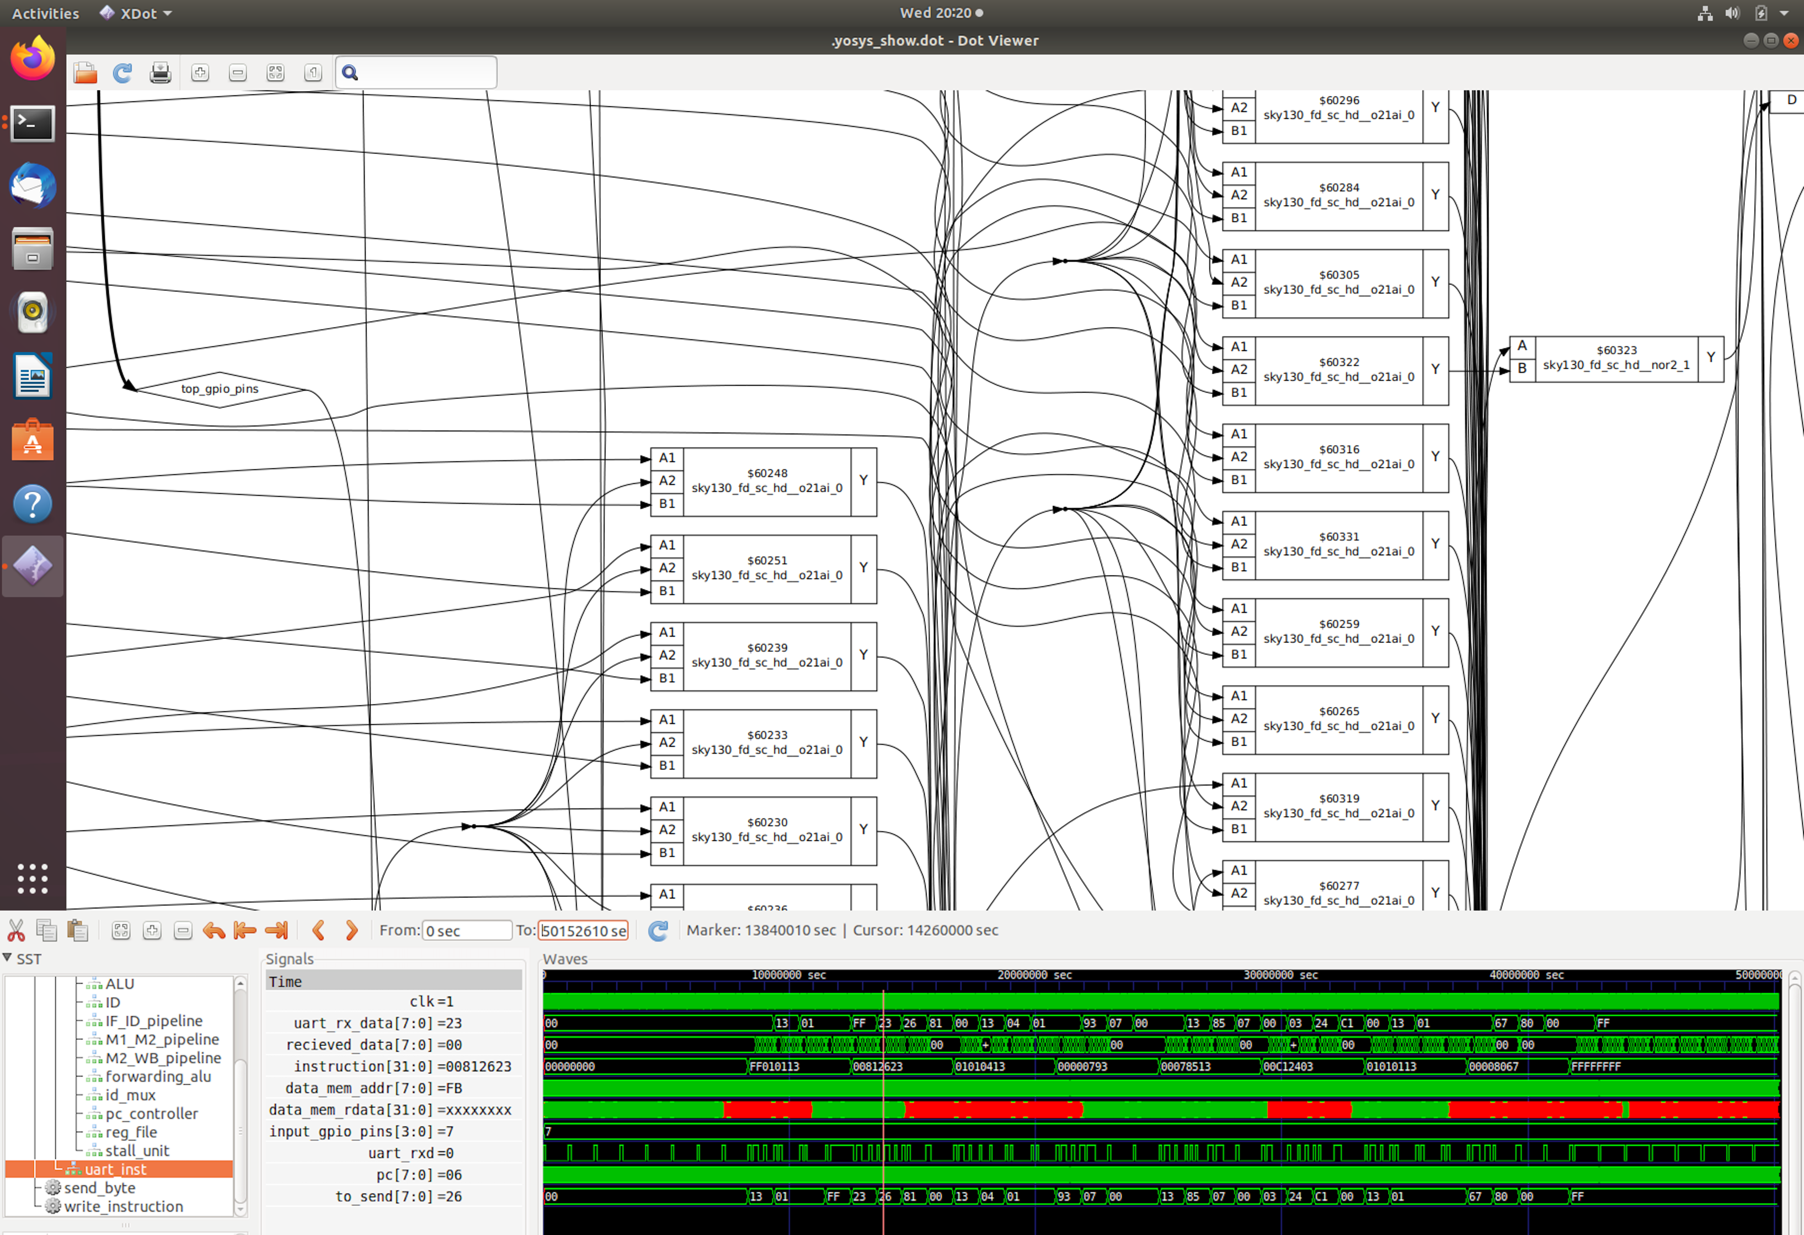Click the Print icon in XDot toolbar
1804x1235 pixels.
160,73
